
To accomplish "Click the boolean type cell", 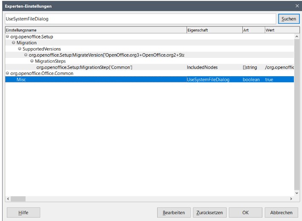I will click(251, 80).
